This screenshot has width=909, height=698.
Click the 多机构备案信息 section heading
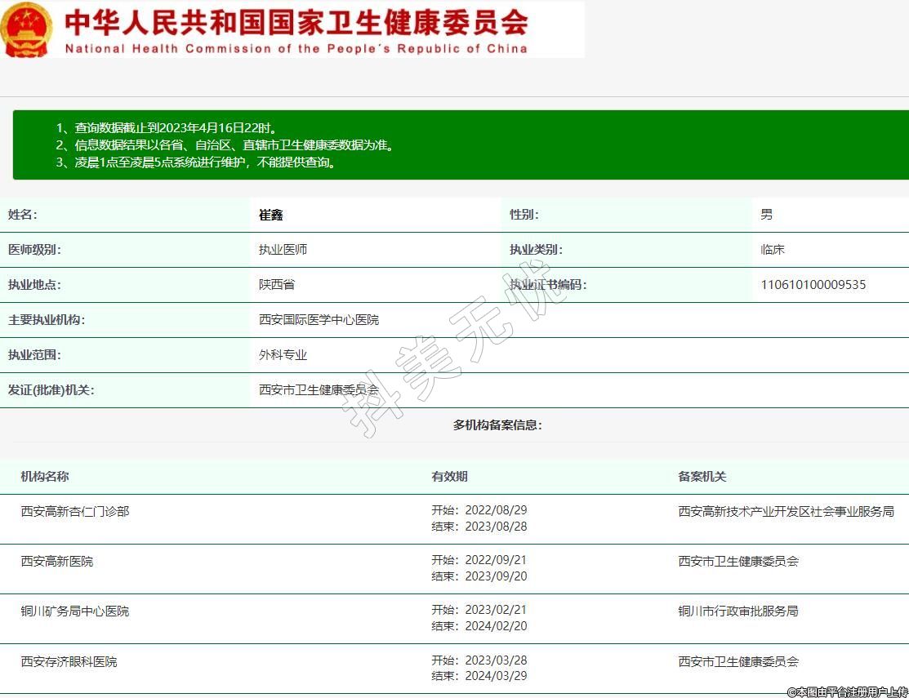tap(497, 425)
